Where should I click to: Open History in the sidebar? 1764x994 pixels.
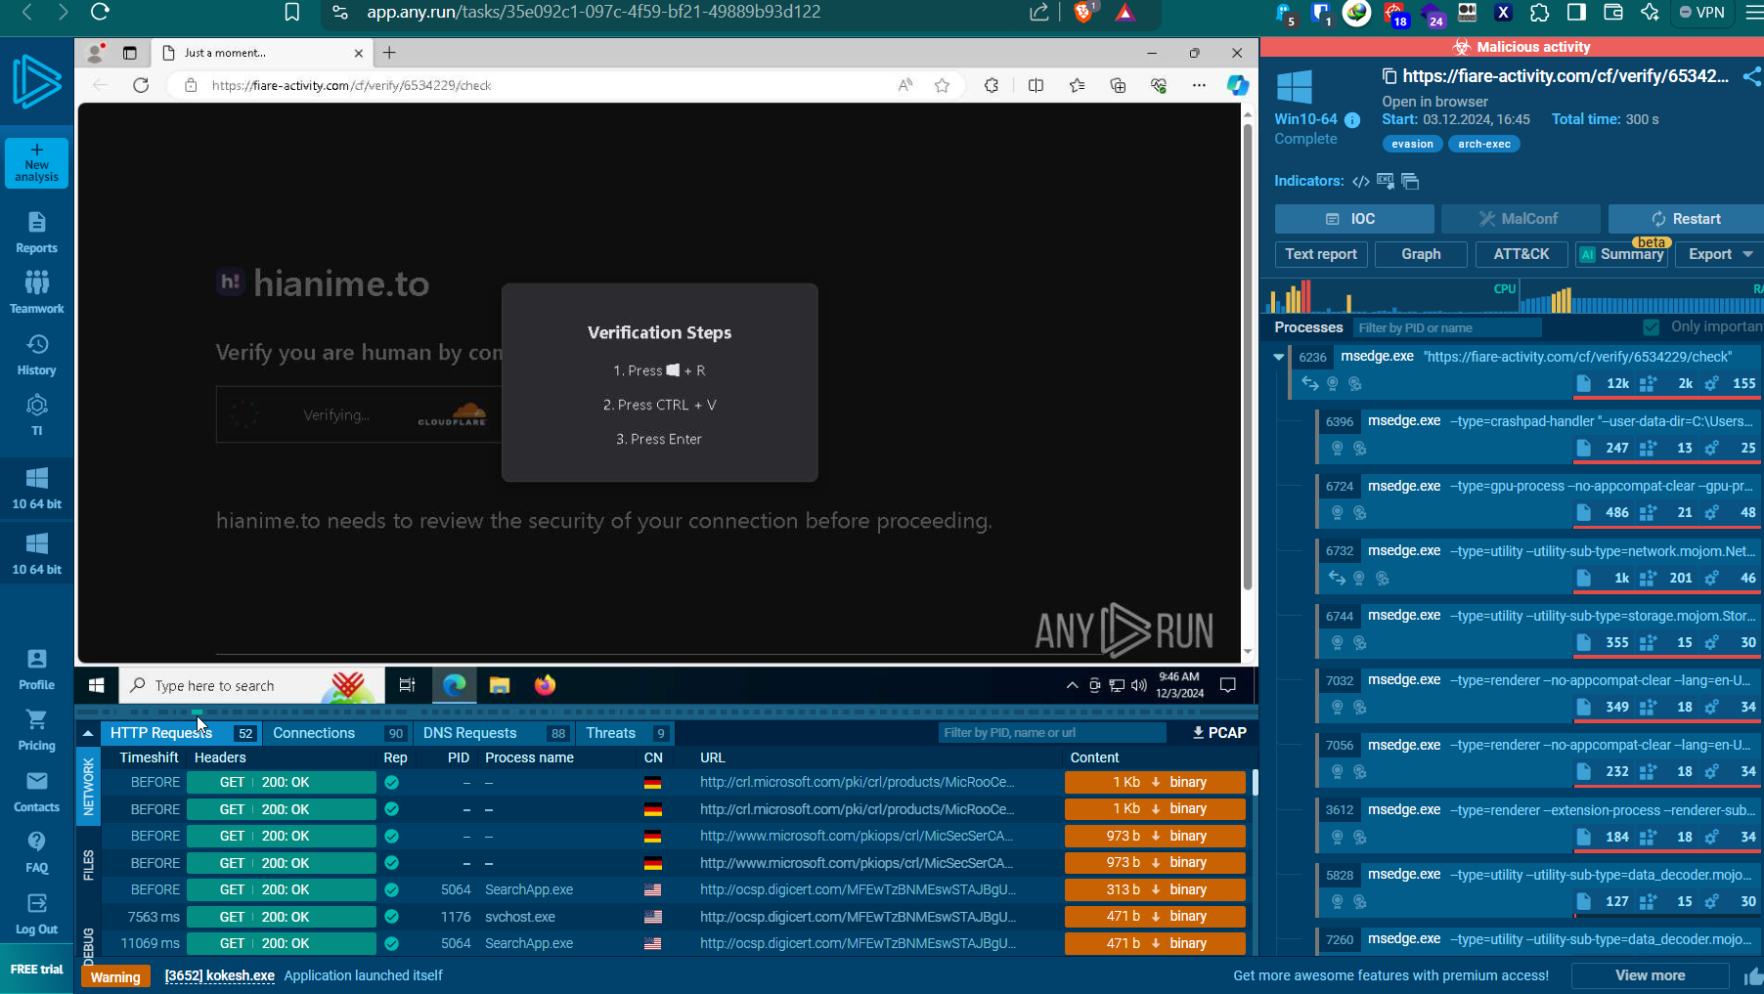click(x=36, y=355)
